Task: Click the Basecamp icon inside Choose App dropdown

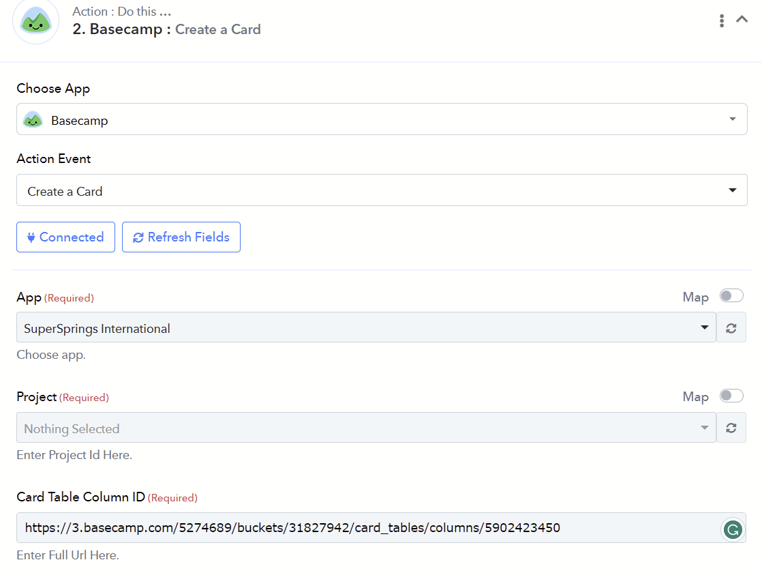Action: [33, 119]
